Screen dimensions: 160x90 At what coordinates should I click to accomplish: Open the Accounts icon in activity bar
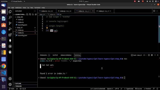point(10,79)
